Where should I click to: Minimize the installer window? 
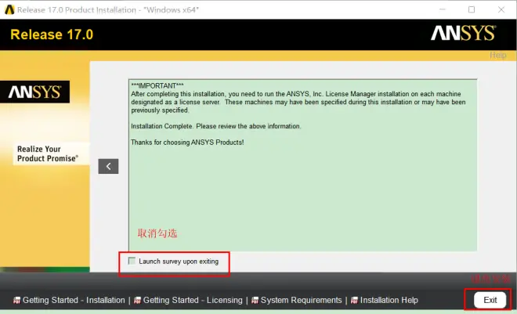[442, 9]
